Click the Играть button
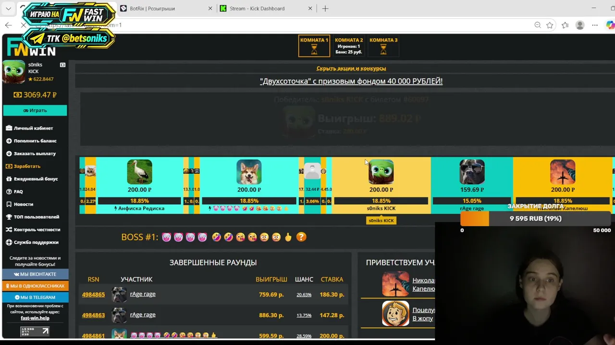Screen dimensions: 615x345 click(x=35, y=110)
